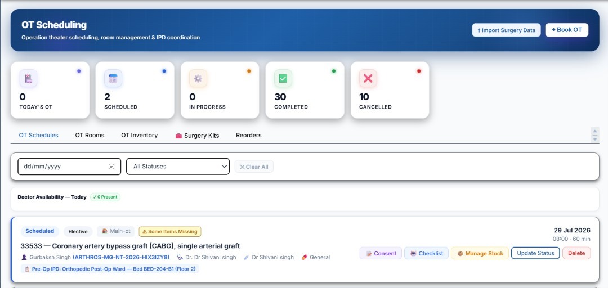
Task: Click the calendar picker icon in date field
Action: (x=111, y=166)
